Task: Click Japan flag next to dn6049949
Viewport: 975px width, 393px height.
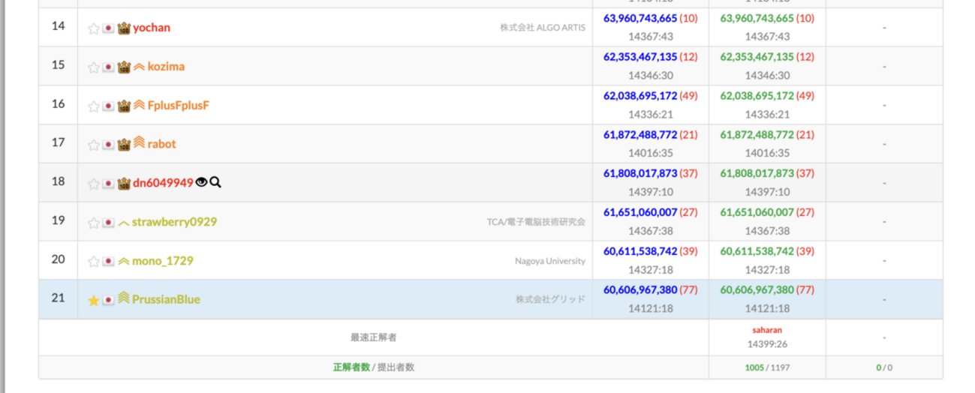Action: pyautogui.click(x=108, y=184)
